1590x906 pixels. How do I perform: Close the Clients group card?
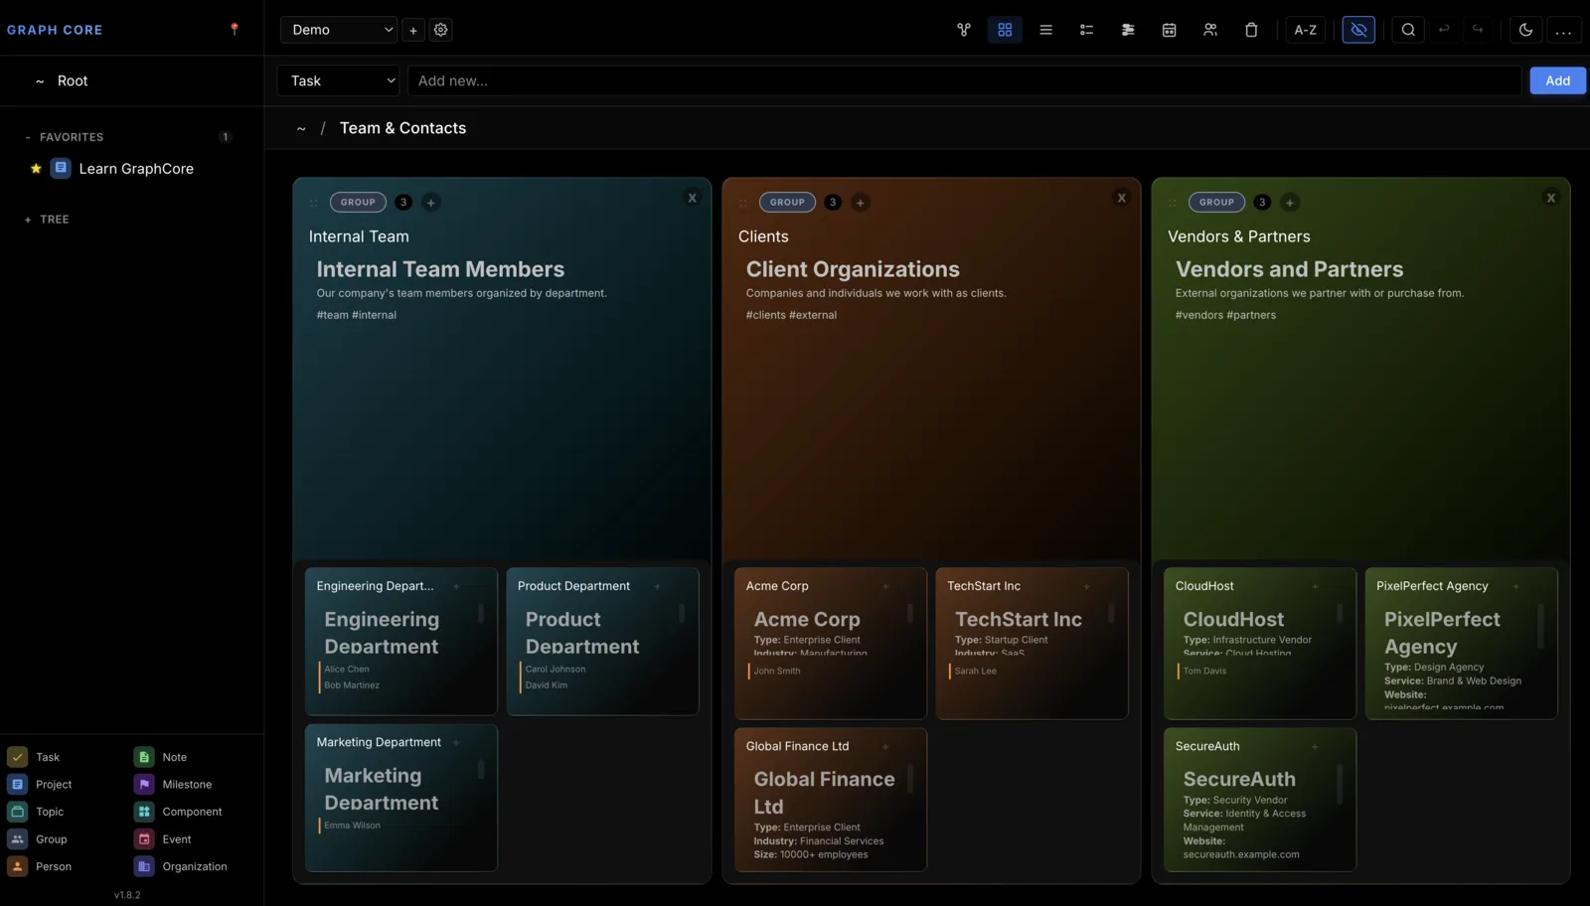pos(1122,198)
